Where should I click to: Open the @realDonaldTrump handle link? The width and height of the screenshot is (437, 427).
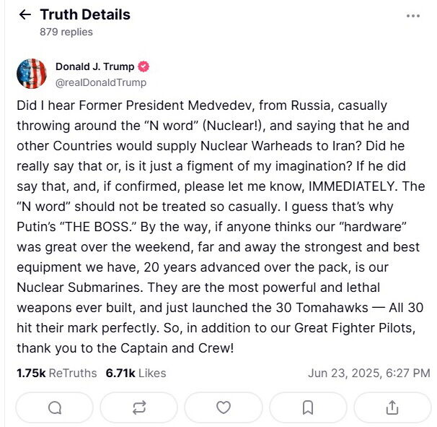tap(101, 82)
